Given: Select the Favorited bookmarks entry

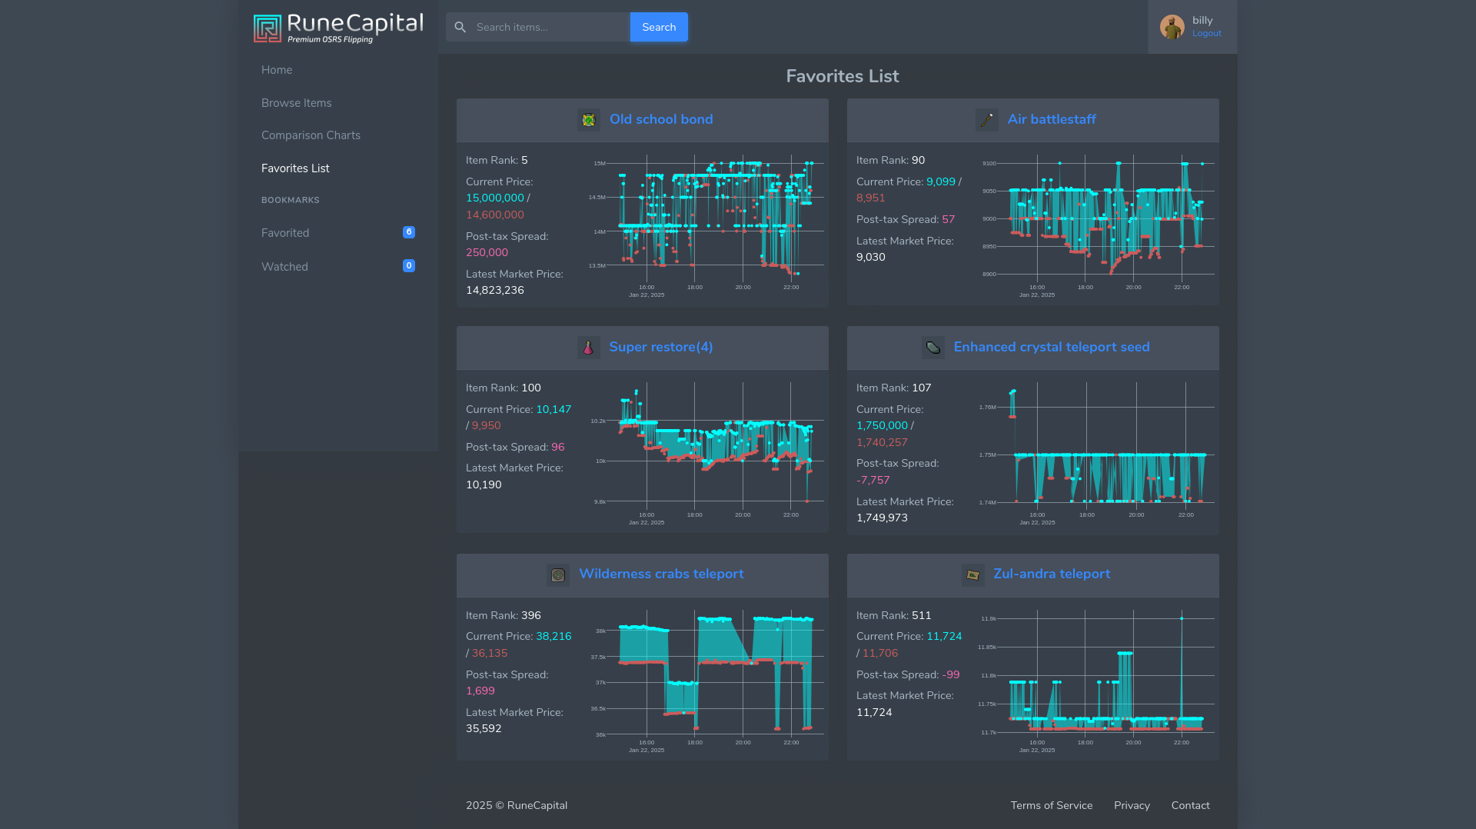Looking at the screenshot, I should (x=285, y=233).
